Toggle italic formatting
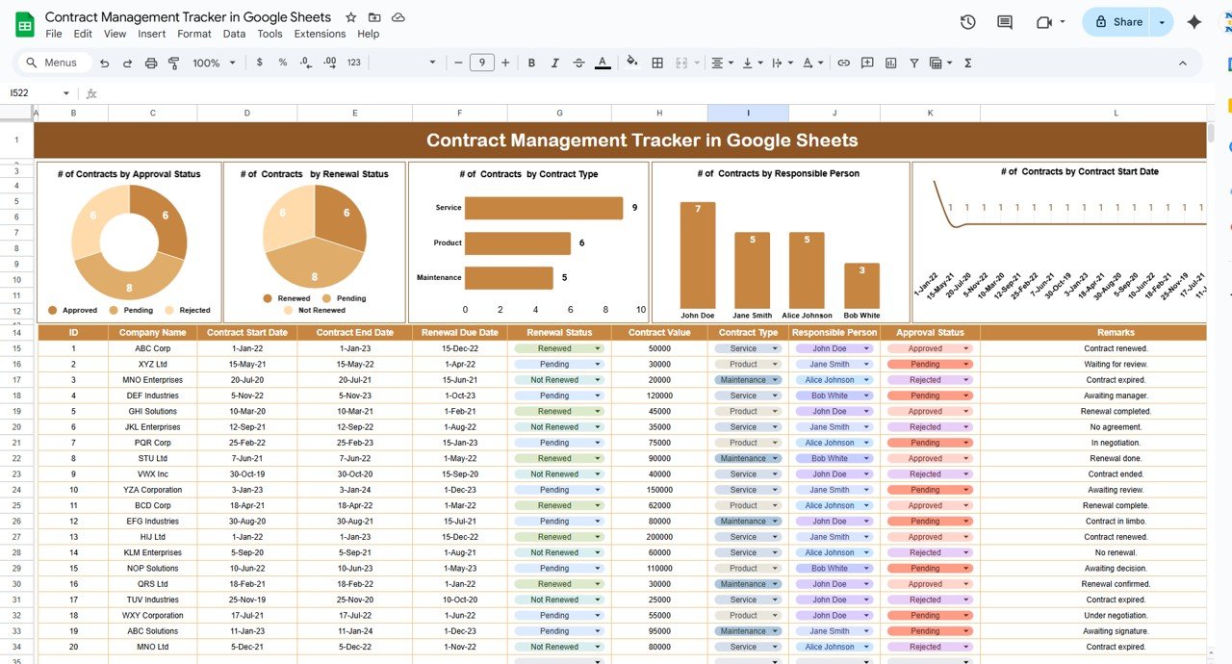Viewport: 1232px width, 664px height. pyautogui.click(x=554, y=63)
